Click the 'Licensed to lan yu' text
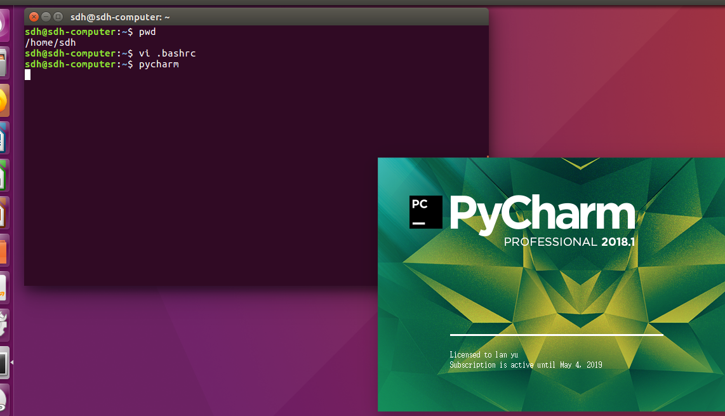 (x=484, y=355)
